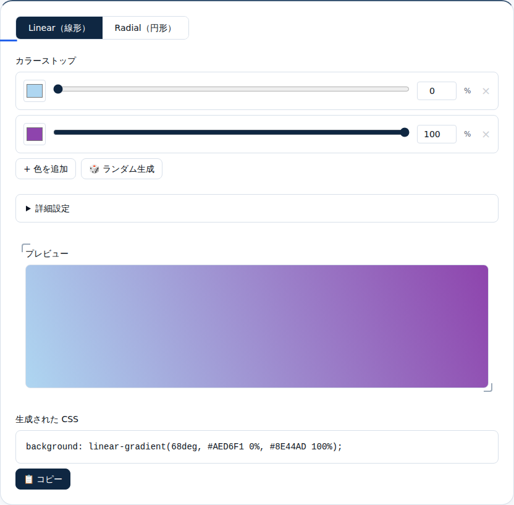Click the プレビュー heading
The image size is (514, 505).
pyautogui.click(x=47, y=253)
